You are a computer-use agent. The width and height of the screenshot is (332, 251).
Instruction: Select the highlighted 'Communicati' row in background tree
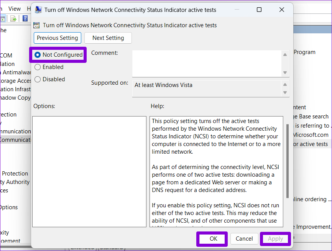pyautogui.click(x=15, y=140)
